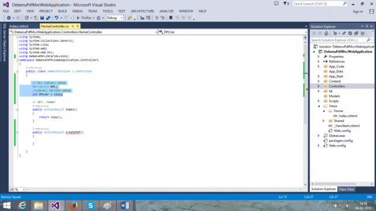Collapse the namespace code block outline
The height and width of the screenshot is (211, 376).
pyautogui.click(x=18, y=60)
